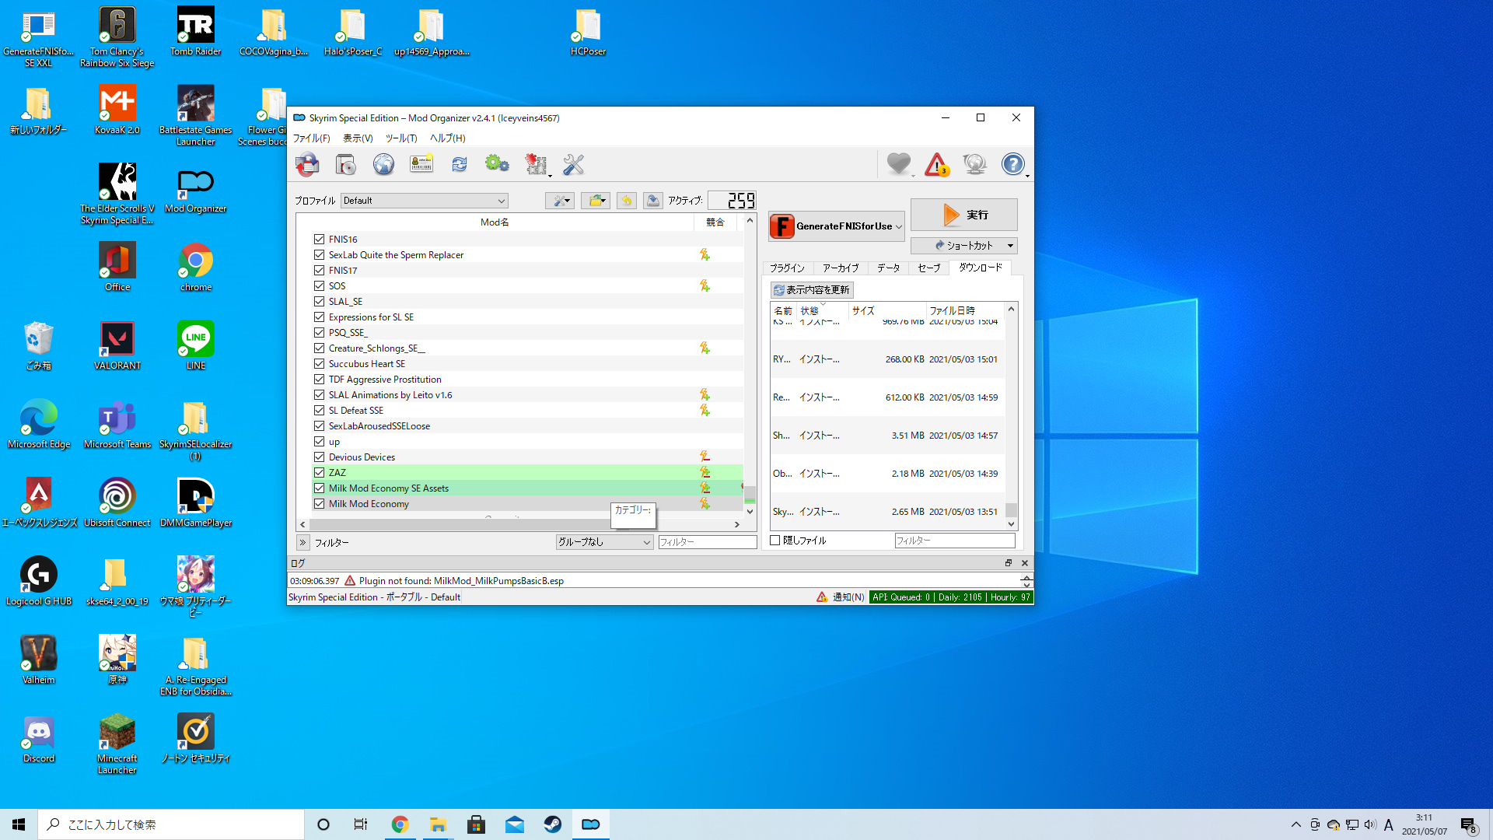Open Chrome from the taskbar
Screen dimensions: 1493x840
pyautogui.click(x=400, y=824)
